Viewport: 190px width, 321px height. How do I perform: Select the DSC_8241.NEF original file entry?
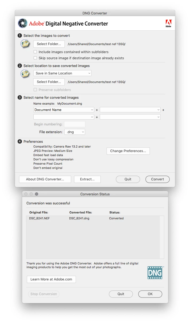(39, 218)
